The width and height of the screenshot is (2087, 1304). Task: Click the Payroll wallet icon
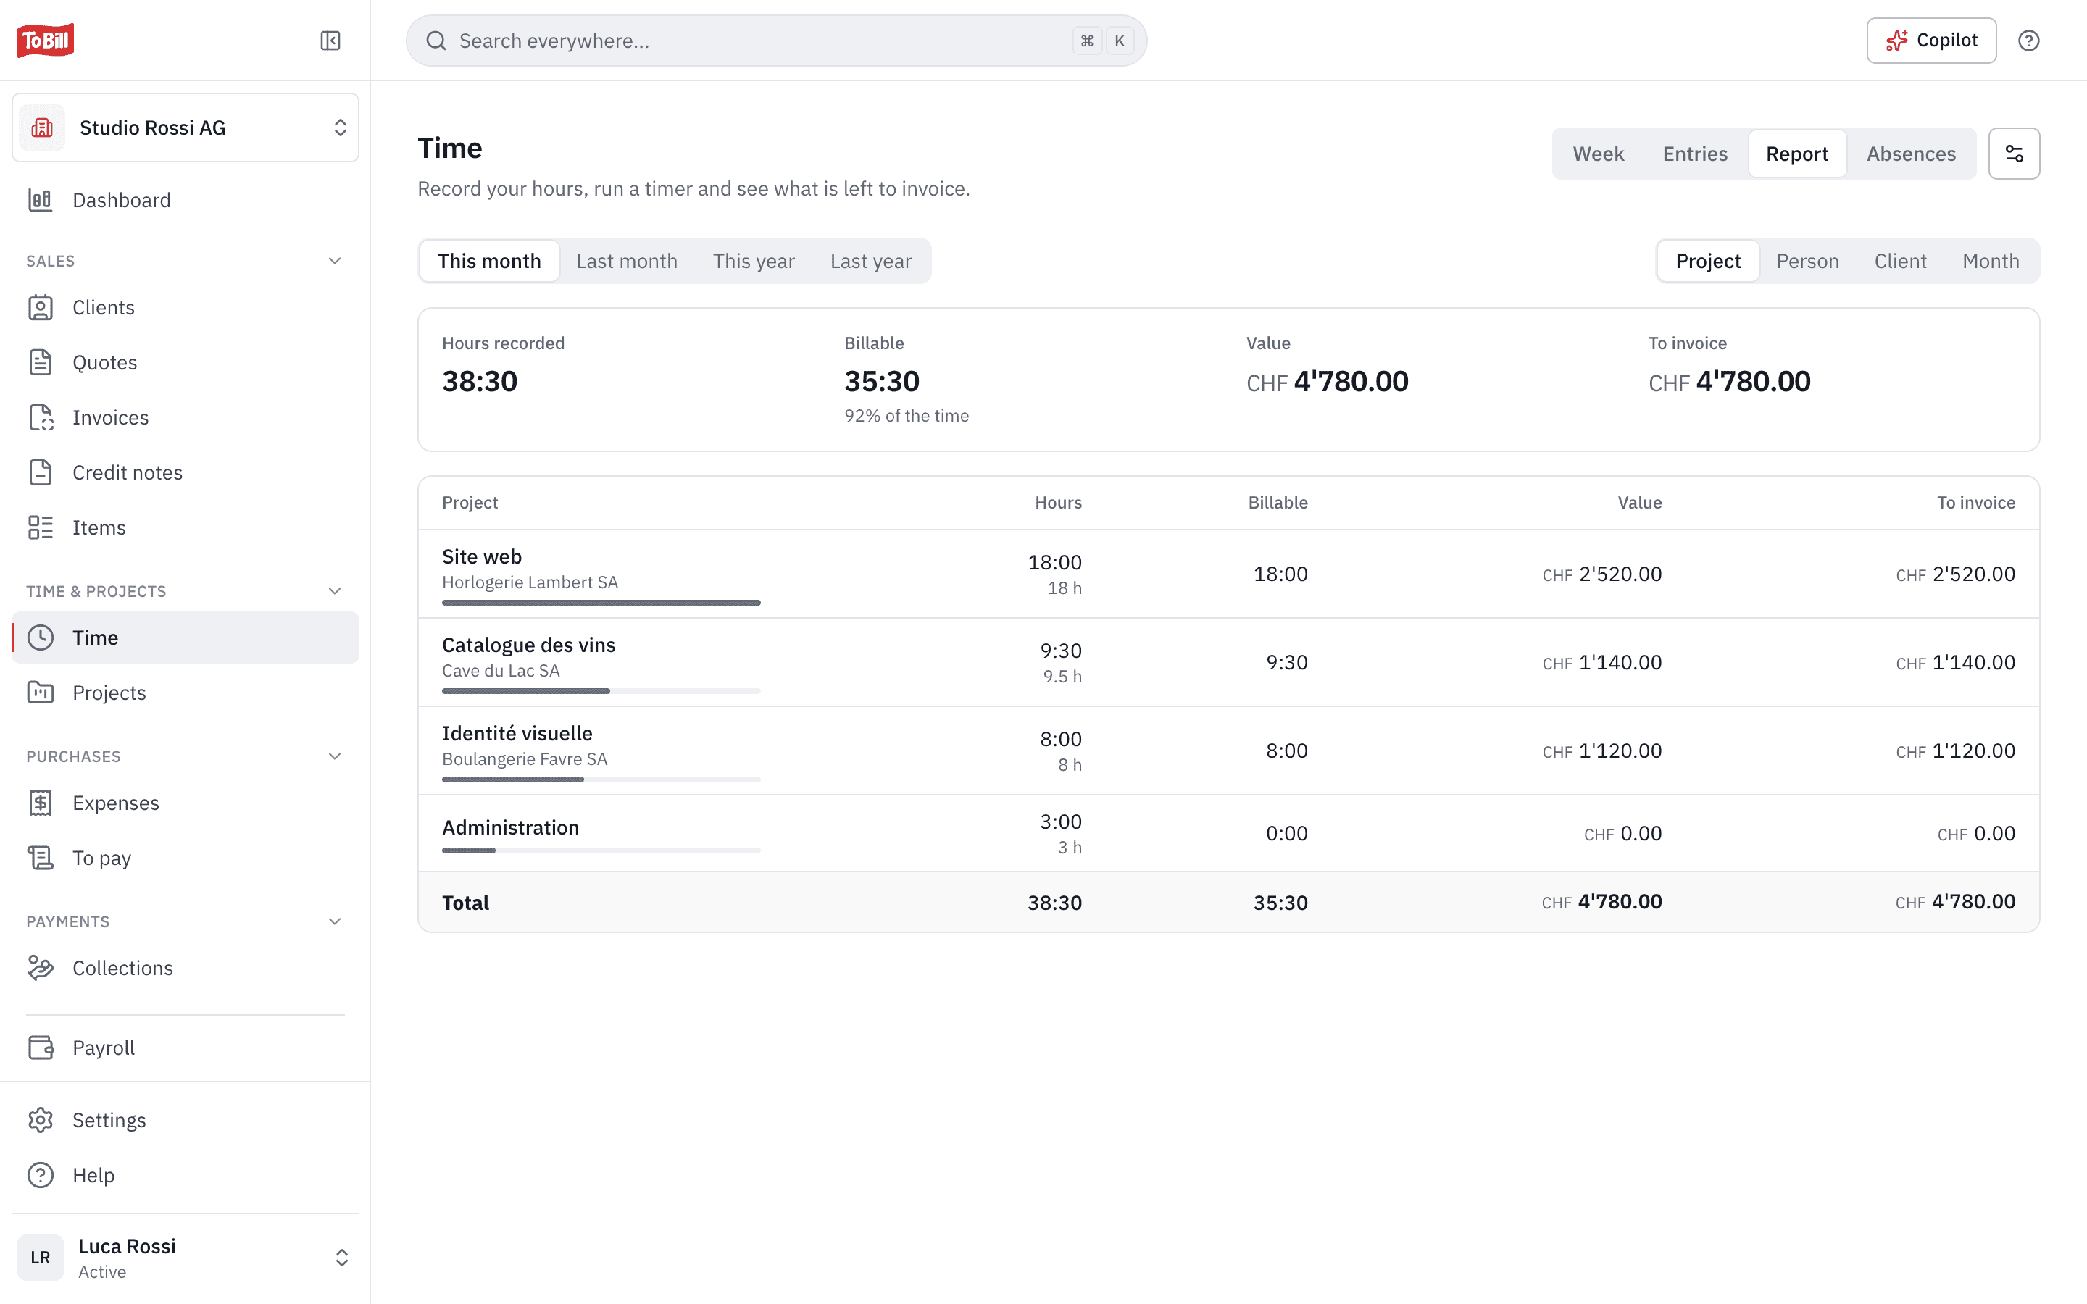coord(41,1047)
